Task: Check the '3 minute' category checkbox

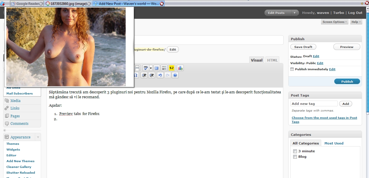Action: pos(295,151)
